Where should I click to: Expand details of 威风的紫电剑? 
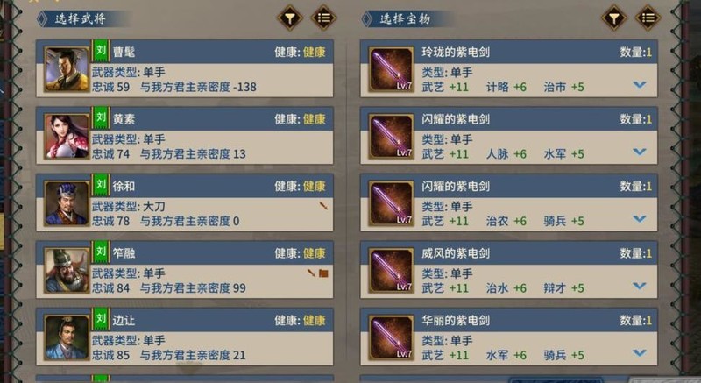[x=640, y=286]
